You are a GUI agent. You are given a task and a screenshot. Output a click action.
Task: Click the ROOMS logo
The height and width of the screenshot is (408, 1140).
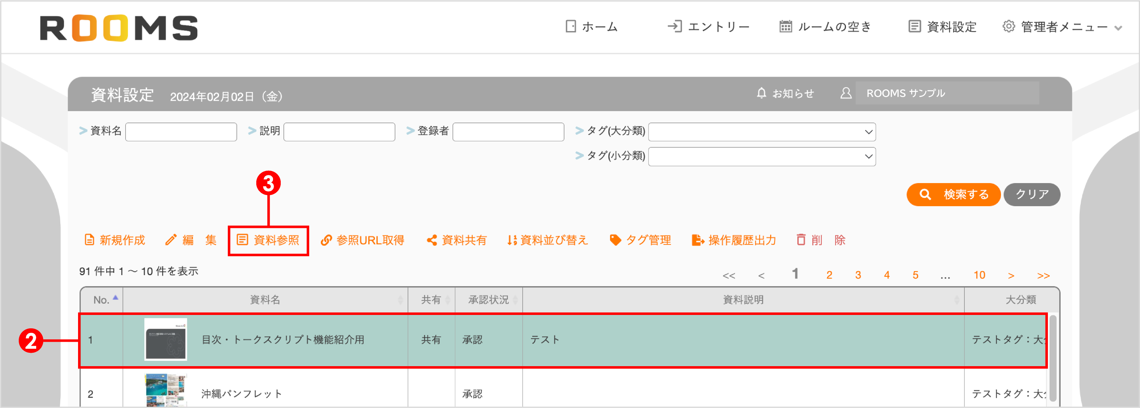pos(119,28)
